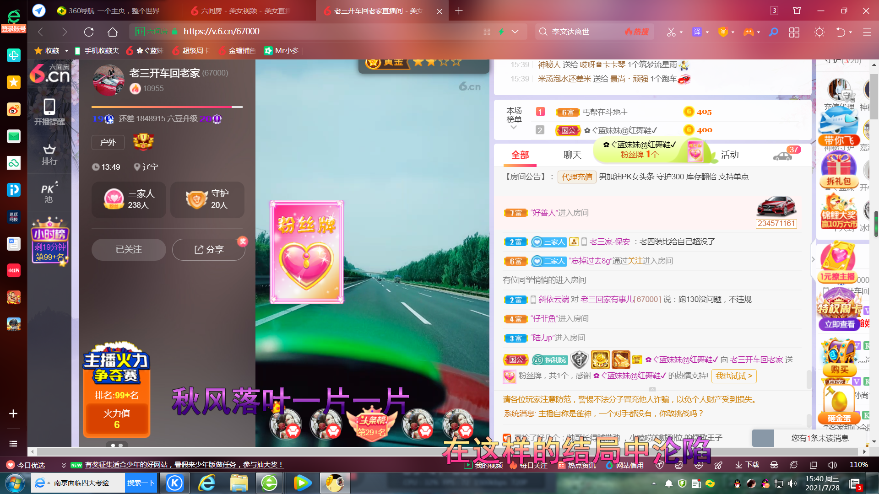Screen dimensions: 879x494
Task: Expand the 本场榜单 chevron
Action: coord(514,128)
